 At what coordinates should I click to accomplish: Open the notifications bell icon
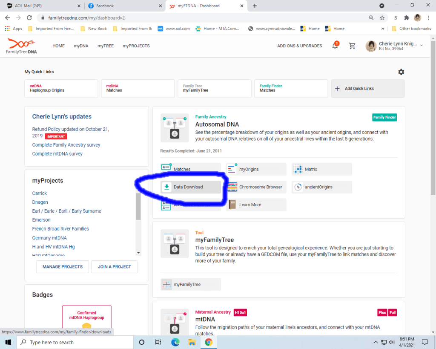point(335,46)
